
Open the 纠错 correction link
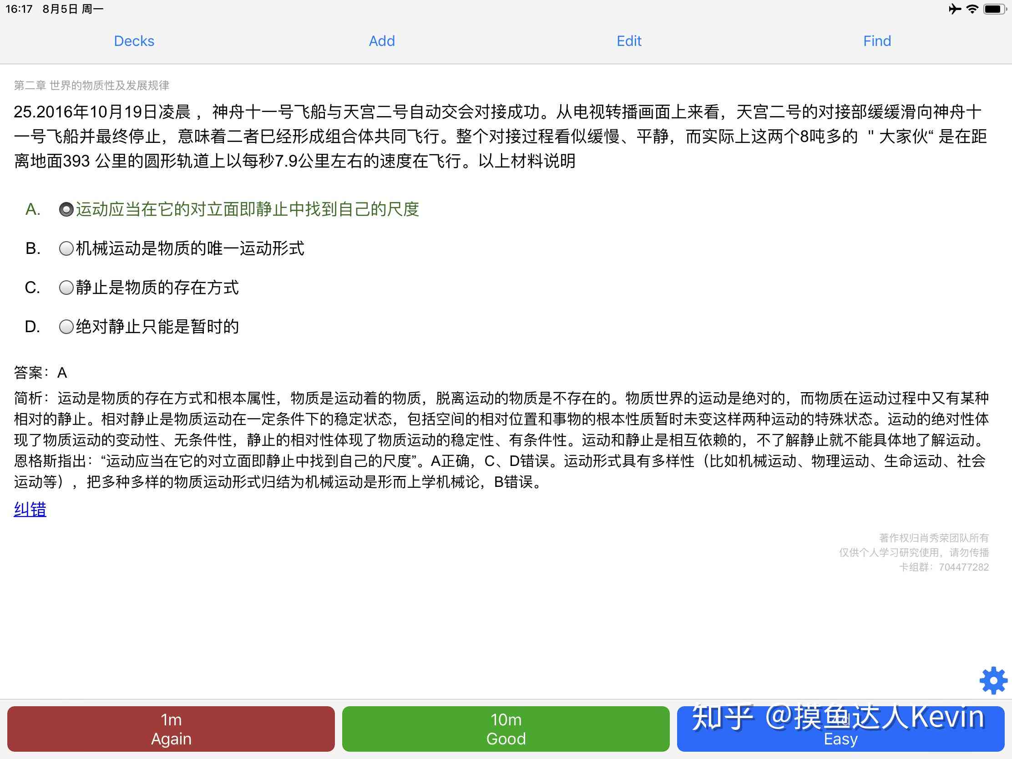(30, 509)
